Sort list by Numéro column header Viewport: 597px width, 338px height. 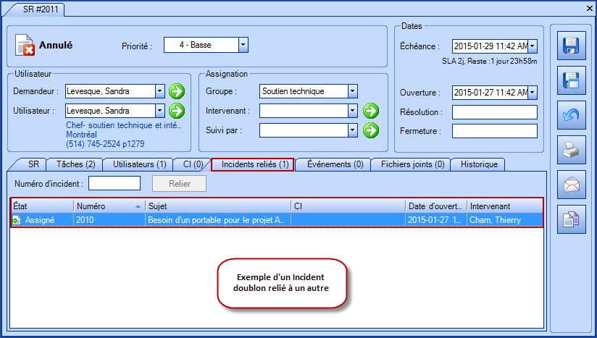[x=109, y=206]
